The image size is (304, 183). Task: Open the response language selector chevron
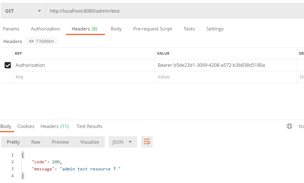pyautogui.click(x=131, y=142)
